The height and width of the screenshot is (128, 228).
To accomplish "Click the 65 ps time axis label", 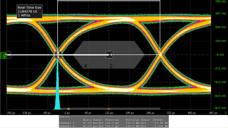I will [x=88, y=113].
